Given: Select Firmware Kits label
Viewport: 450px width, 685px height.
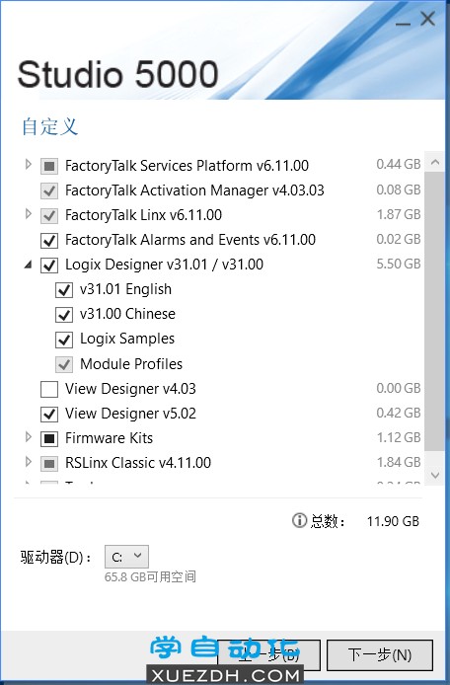Looking at the screenshot, I should coord(109,438).
